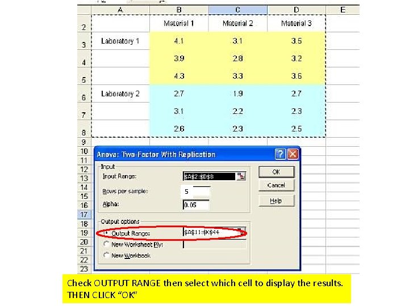409x306 pixels.
Task: Close the Anova dialog with red X
Action: 293,154
